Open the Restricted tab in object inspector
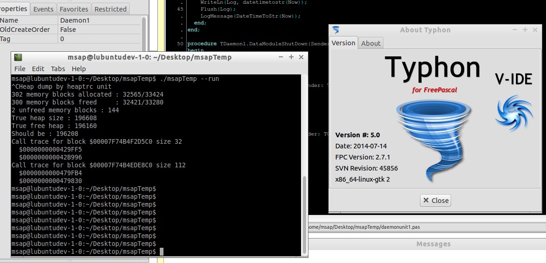The width and height of the screenshot is (546, 263). click(110, 9)
